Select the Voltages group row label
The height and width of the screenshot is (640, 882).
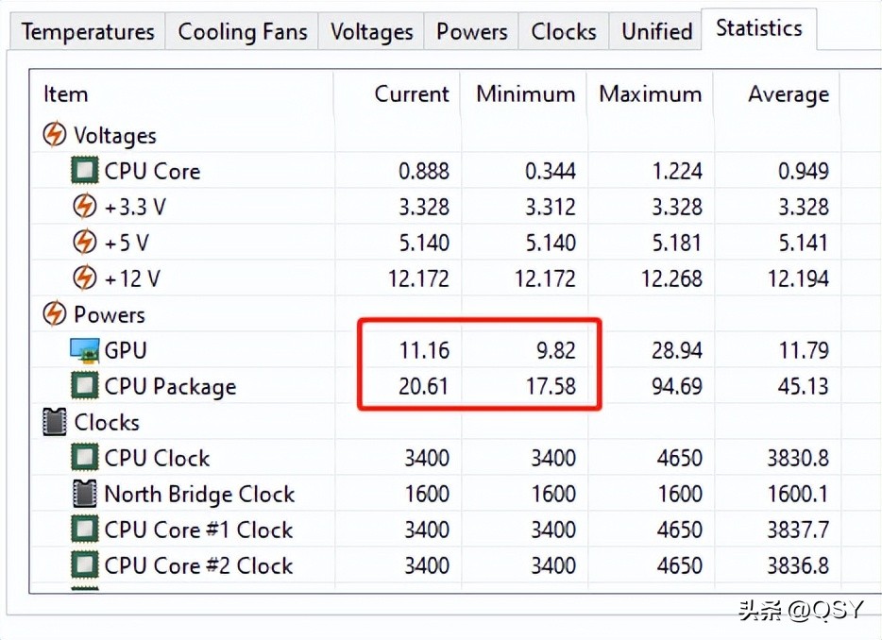point(115,136)
